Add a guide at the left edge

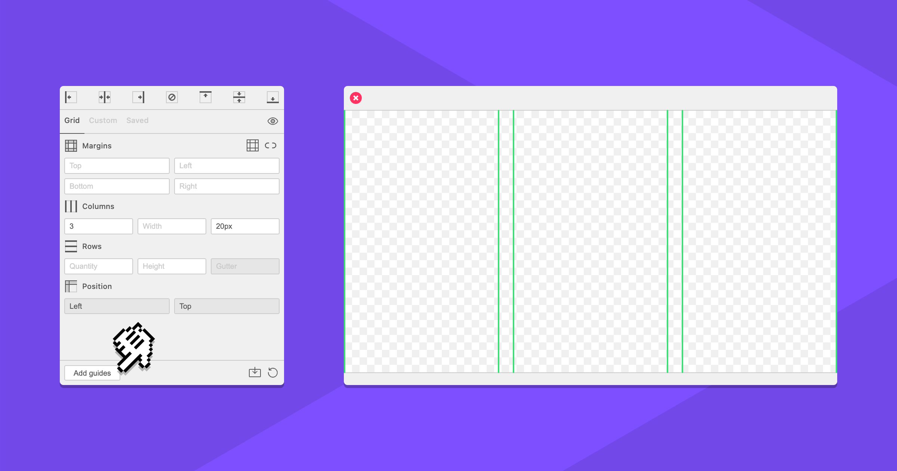tap(70, 97)
